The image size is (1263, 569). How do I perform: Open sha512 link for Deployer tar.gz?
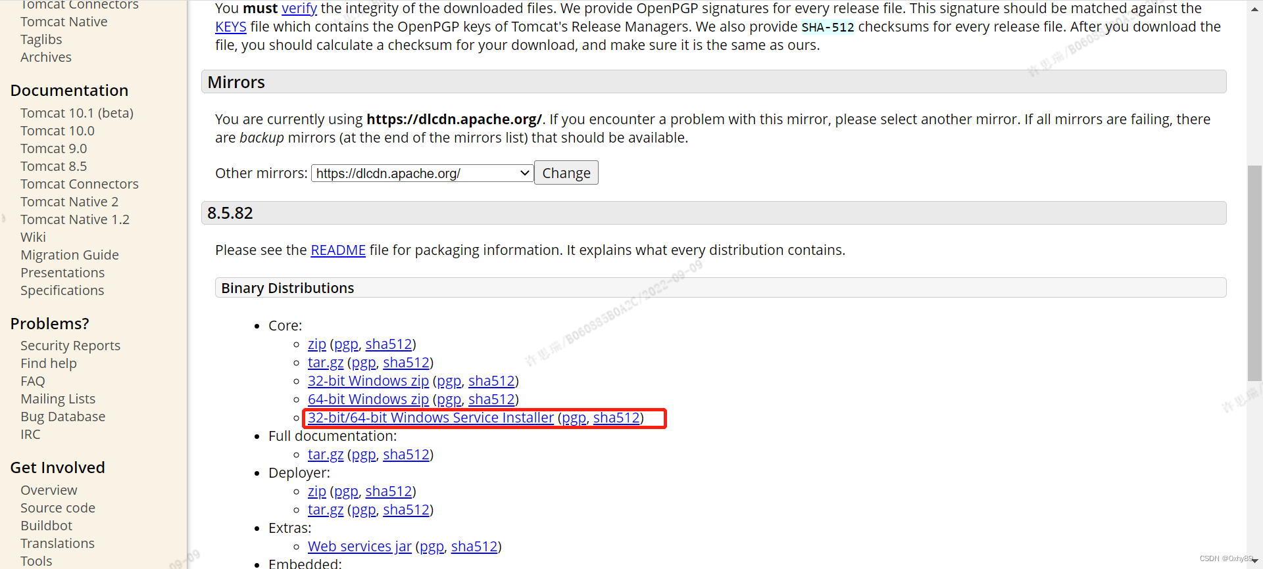pos(407,510)
